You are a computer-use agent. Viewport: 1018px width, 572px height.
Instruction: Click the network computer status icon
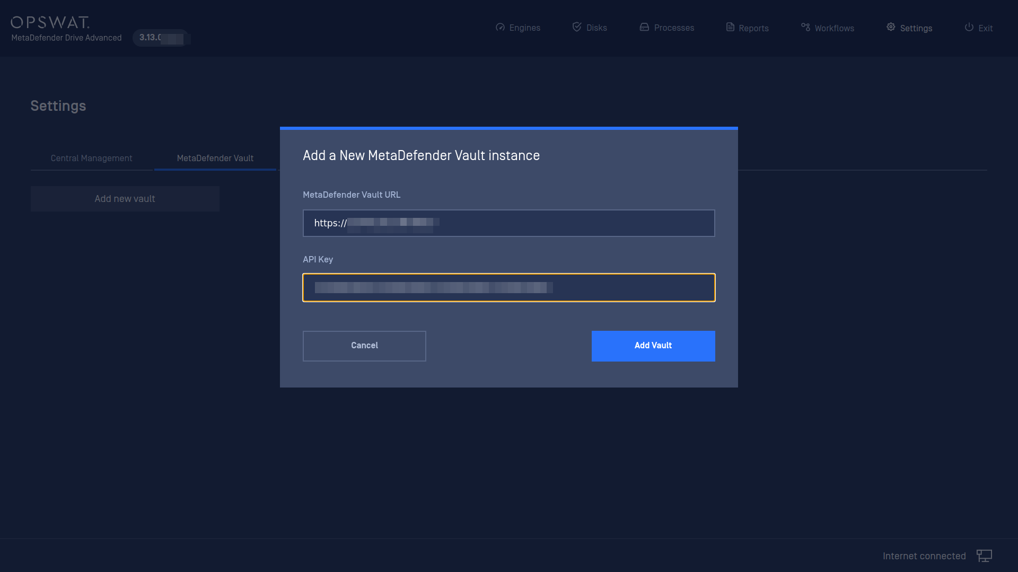point(984,556)
